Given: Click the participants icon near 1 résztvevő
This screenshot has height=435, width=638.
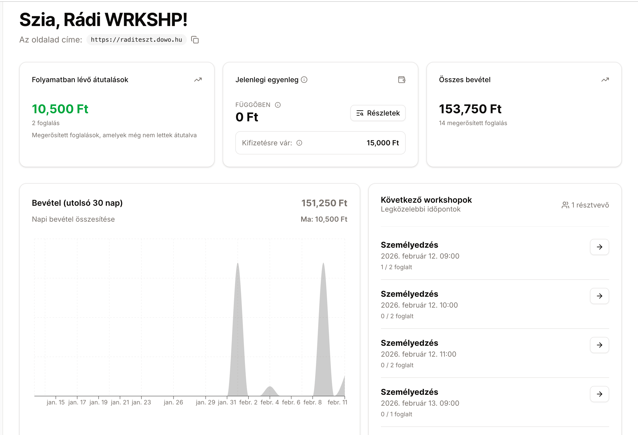Looking at the screenshot, I should [565, 205].
